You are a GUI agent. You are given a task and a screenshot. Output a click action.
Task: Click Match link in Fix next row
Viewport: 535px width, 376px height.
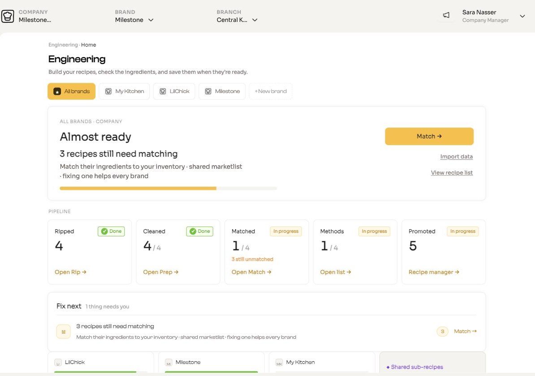465,331
